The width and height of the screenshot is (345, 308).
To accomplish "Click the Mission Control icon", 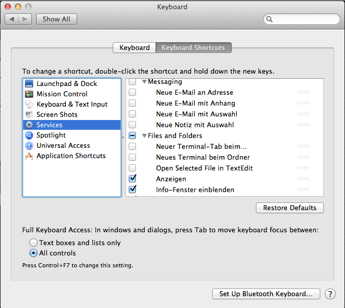I will 29,94.
